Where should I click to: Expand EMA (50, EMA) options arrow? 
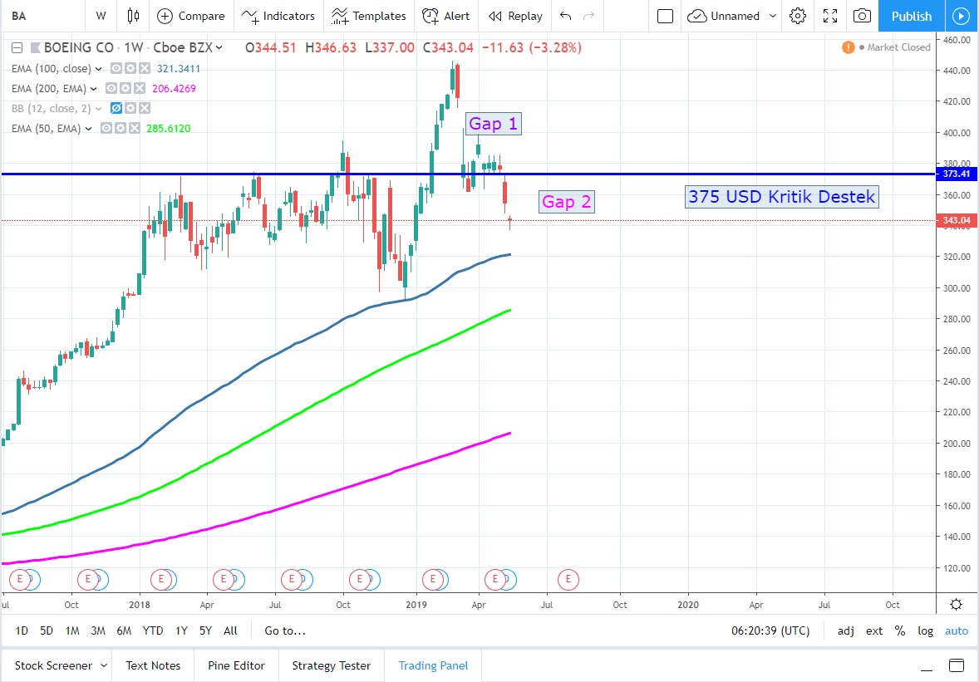(x=89, y=129)
